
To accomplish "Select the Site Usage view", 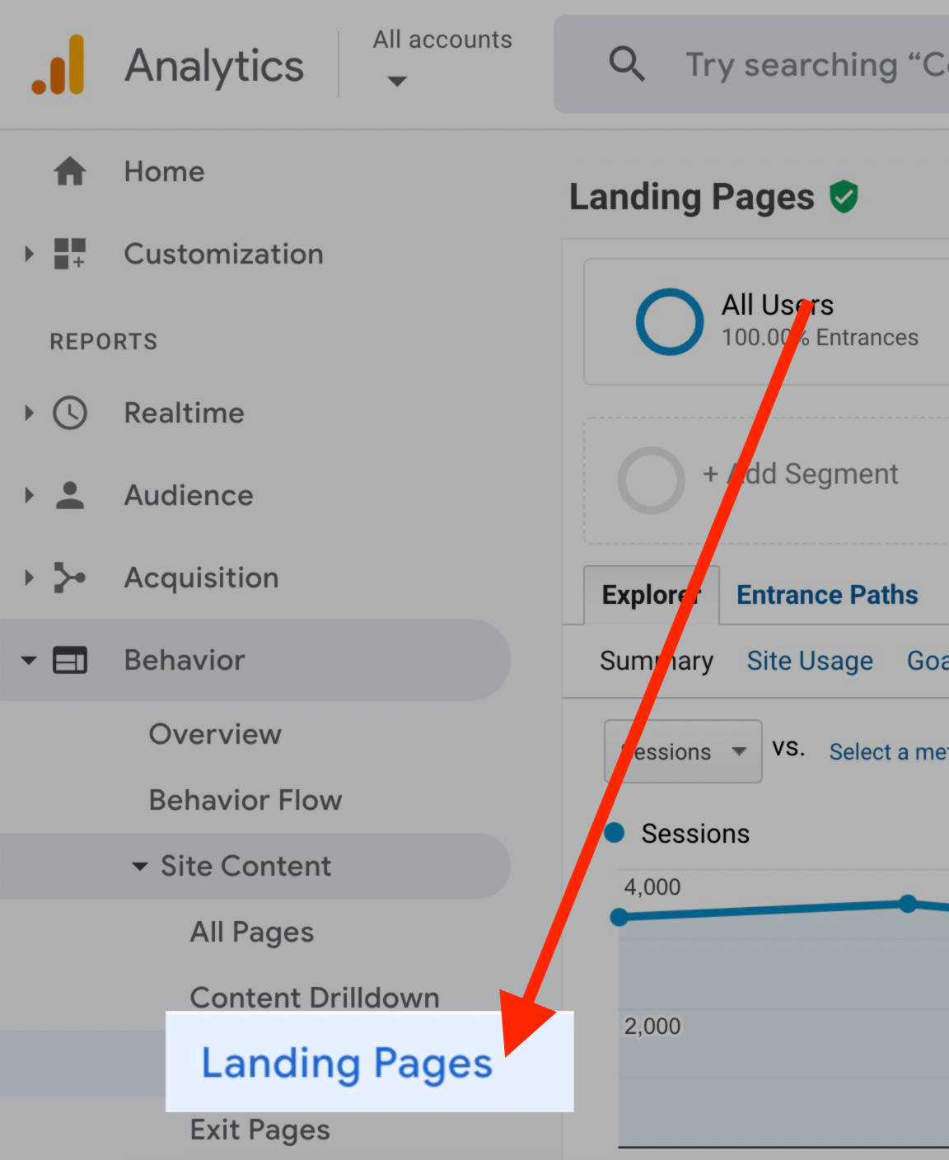I will pyautogui.click(x=809, y=661).
